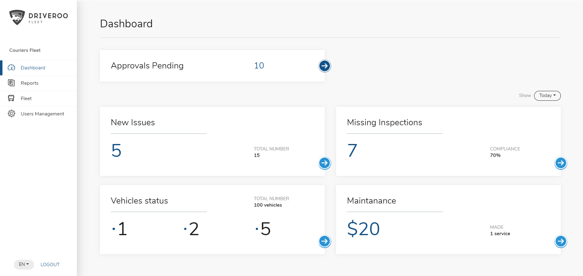Viewport: 583px width, 276px height.
Task: Click the Dashboard gauge icon in sidebar
Action: 11,68
